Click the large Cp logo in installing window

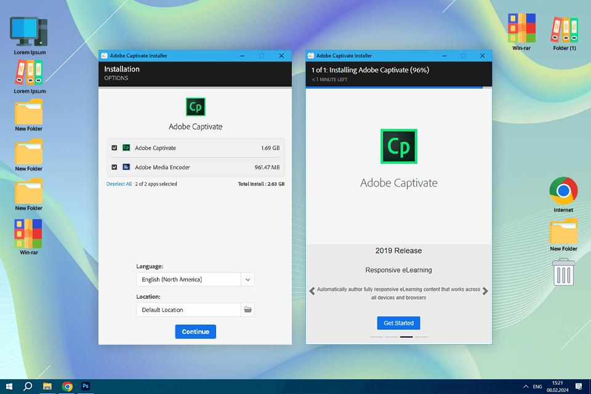coord(399,147)
